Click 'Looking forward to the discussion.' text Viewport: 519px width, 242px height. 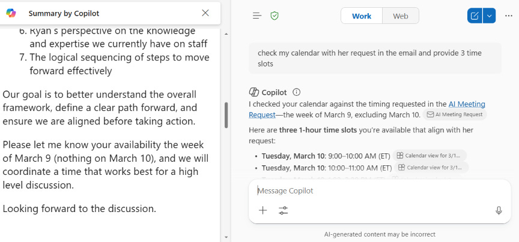[79, 208]
